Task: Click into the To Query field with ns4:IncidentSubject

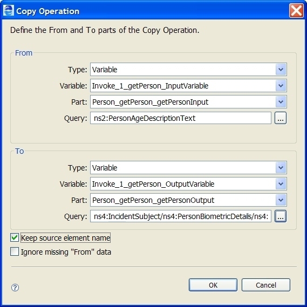Action: [x=181, y=216]
